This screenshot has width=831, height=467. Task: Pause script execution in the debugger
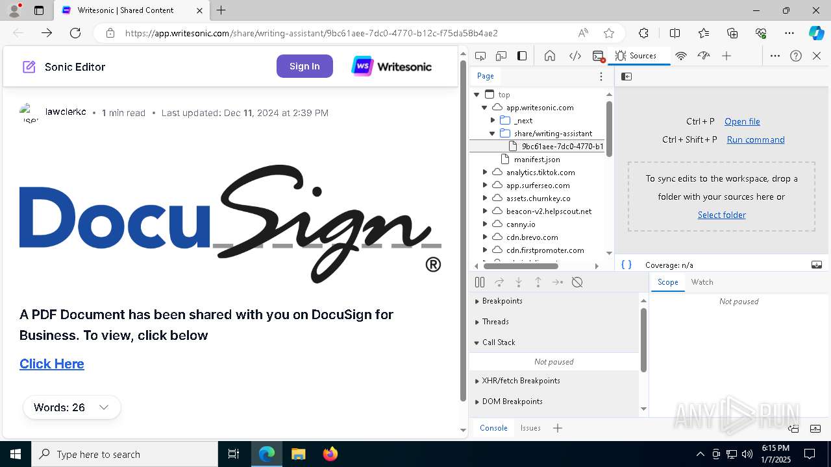[480, 282]
